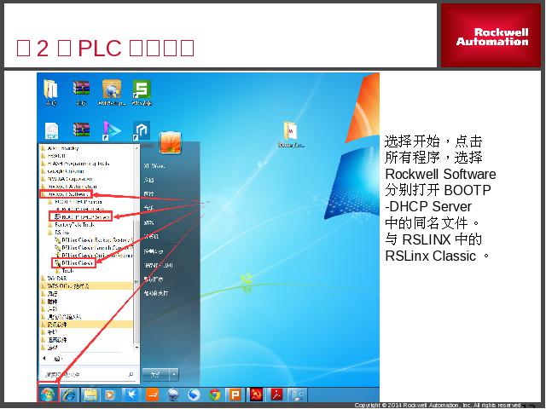Open Google Chrome from the taskbar
This screenshot has width=546, height=409.
point(215,395)
